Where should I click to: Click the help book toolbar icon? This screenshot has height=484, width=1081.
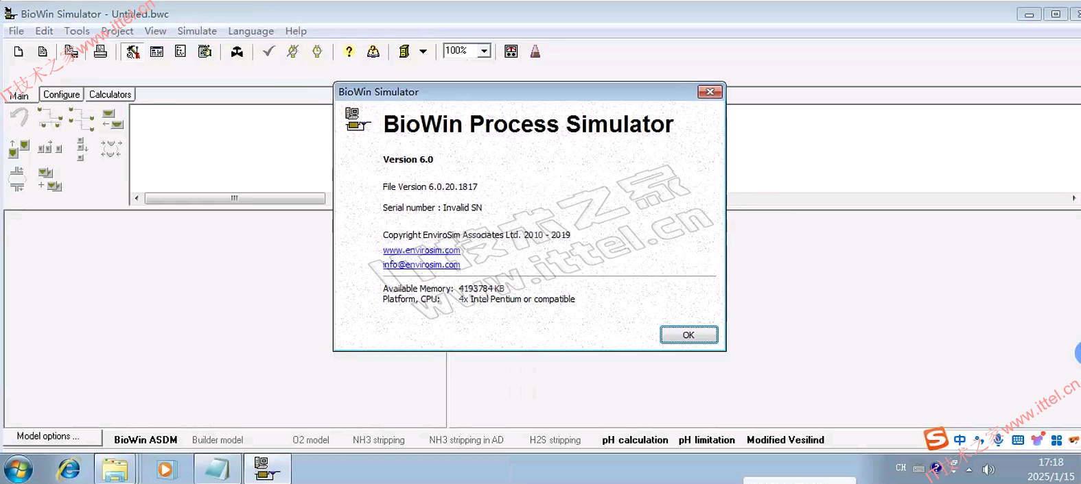373,51
